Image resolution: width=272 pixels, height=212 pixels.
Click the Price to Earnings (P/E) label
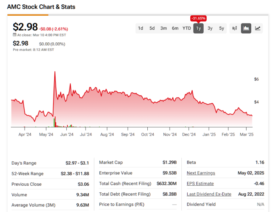tap(122, 204)
